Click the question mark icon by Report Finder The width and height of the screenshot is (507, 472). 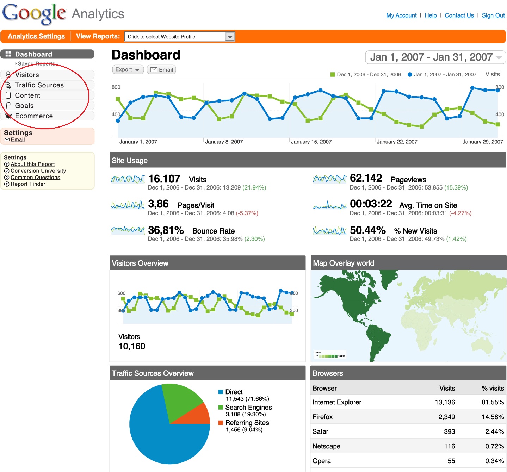point(6,184)
